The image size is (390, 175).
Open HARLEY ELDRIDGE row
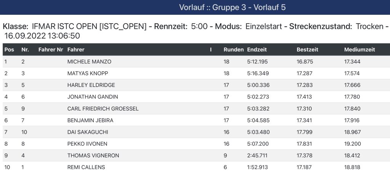pyautogui.click(x=195, y=85)
